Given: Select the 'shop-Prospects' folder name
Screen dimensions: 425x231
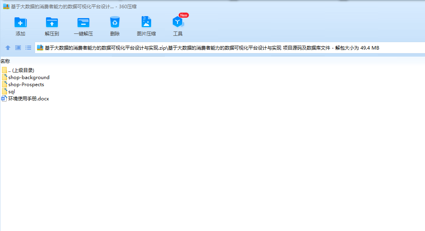Looking at the screenshot, I should click(26, 85).
